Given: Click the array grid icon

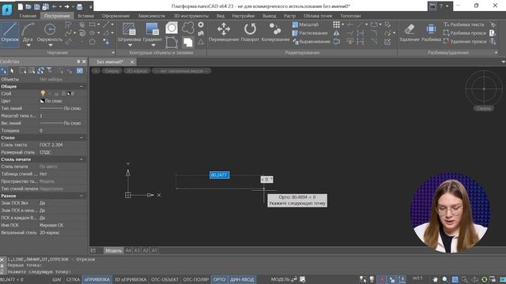Looking at the screenshot, I should click(x=336, y=24).
